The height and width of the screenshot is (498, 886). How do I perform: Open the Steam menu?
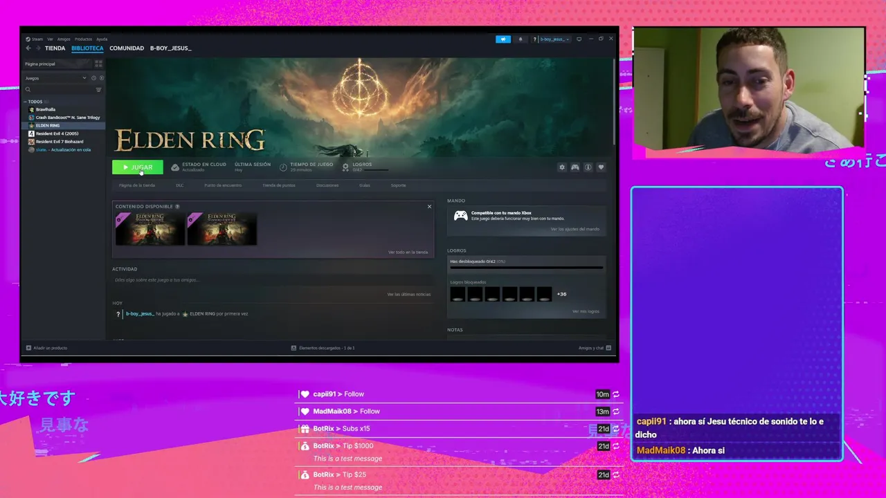[x=35, y=39]
